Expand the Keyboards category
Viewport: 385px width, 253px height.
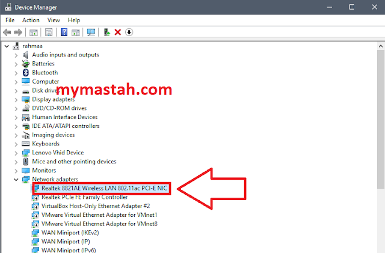[x=16, y=144]
